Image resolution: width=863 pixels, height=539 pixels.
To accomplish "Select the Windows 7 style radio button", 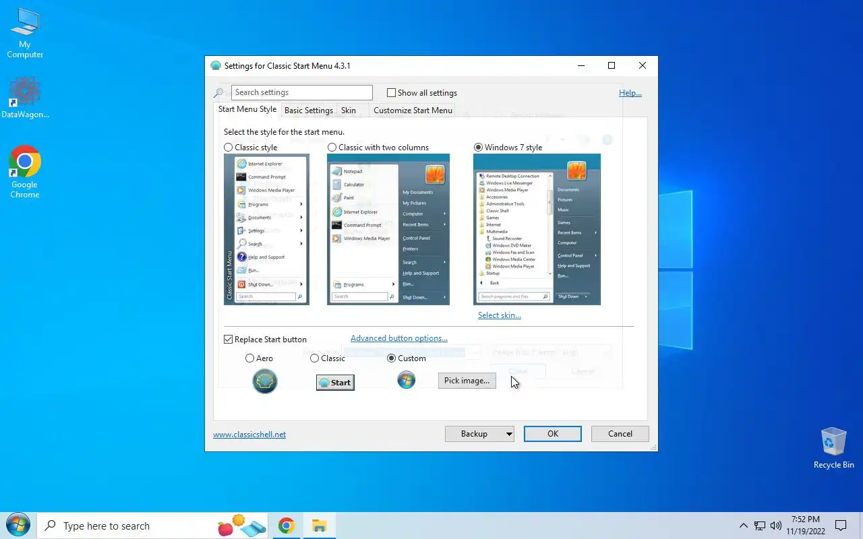I will point(479,148).
